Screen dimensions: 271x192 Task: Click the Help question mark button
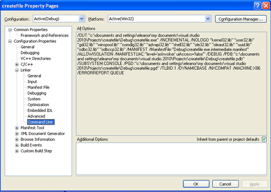(257, 5)
